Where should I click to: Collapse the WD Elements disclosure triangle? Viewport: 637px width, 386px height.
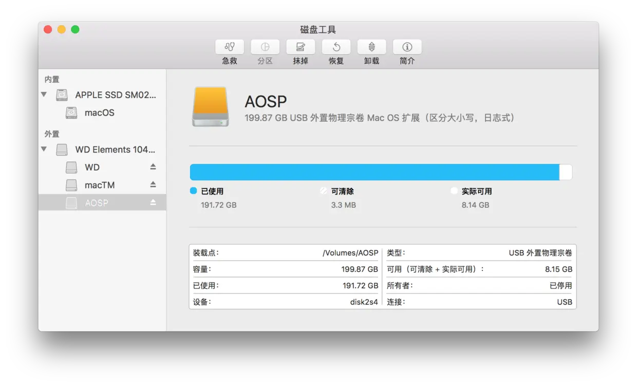44,149
